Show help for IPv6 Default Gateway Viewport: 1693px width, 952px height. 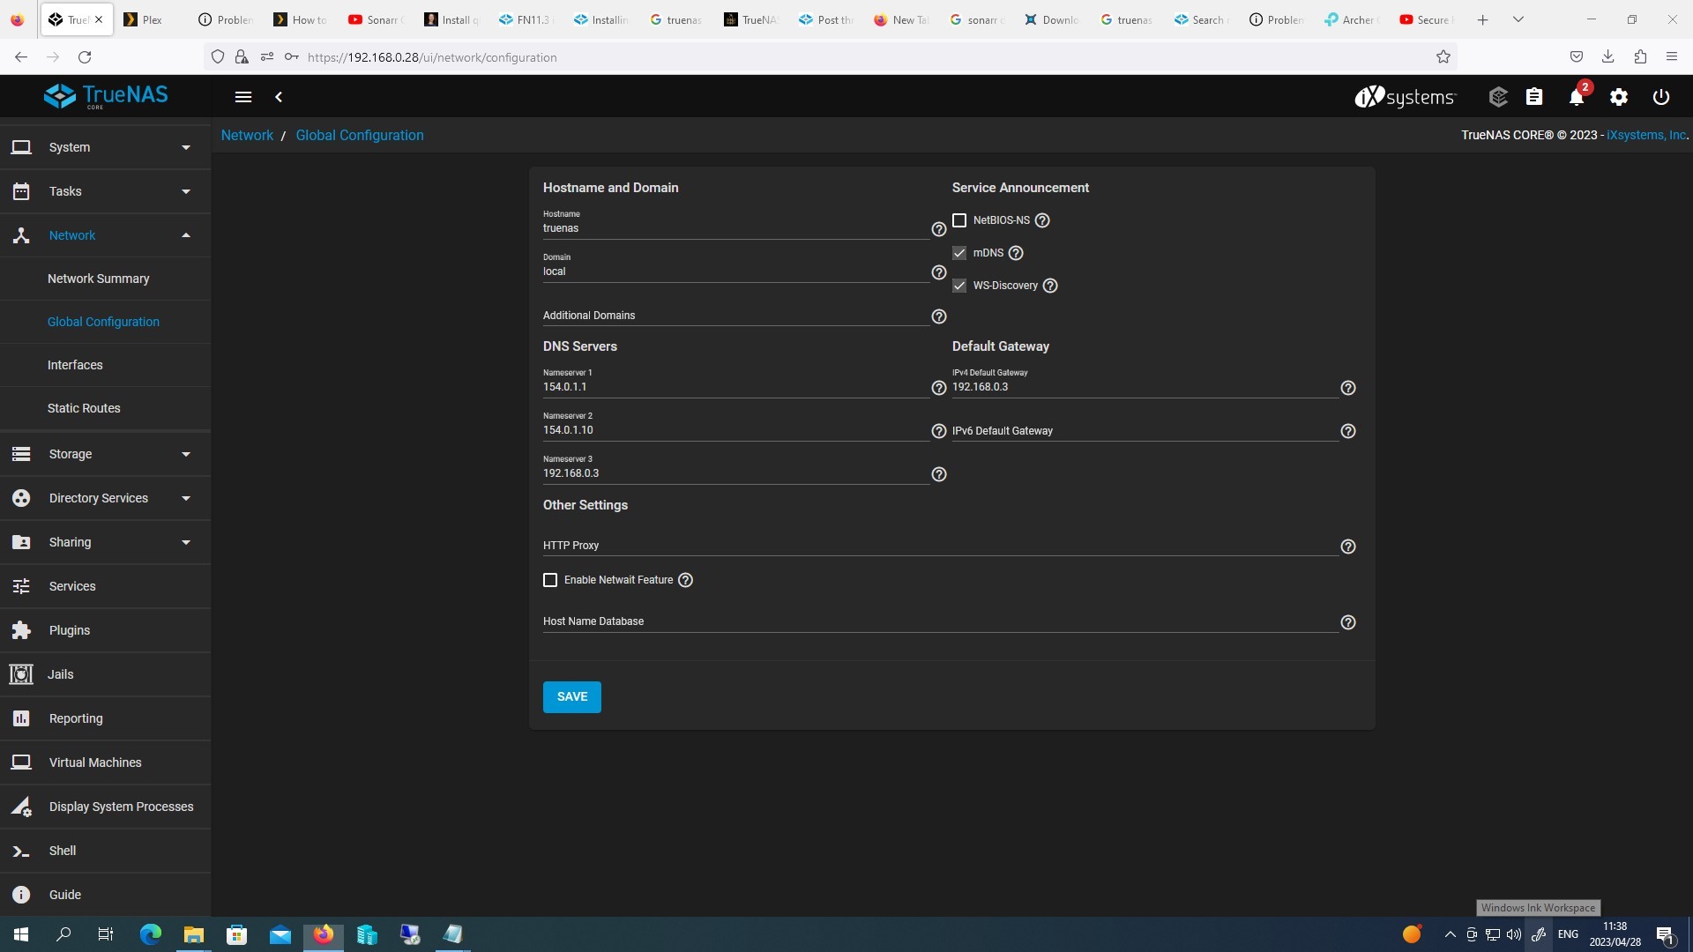point(1348,431)
